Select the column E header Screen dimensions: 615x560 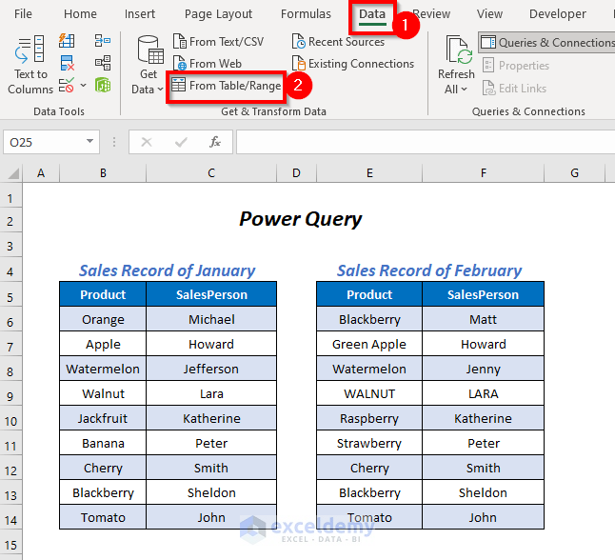(x=368, y=172)
